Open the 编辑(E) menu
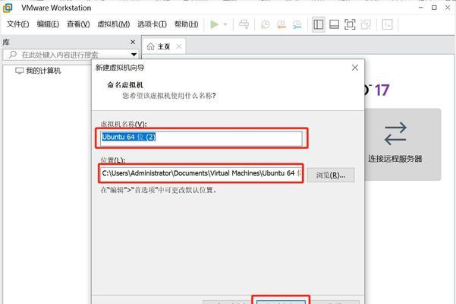The height and width of the screenshot is (304, 456). (x=48, y=24)
